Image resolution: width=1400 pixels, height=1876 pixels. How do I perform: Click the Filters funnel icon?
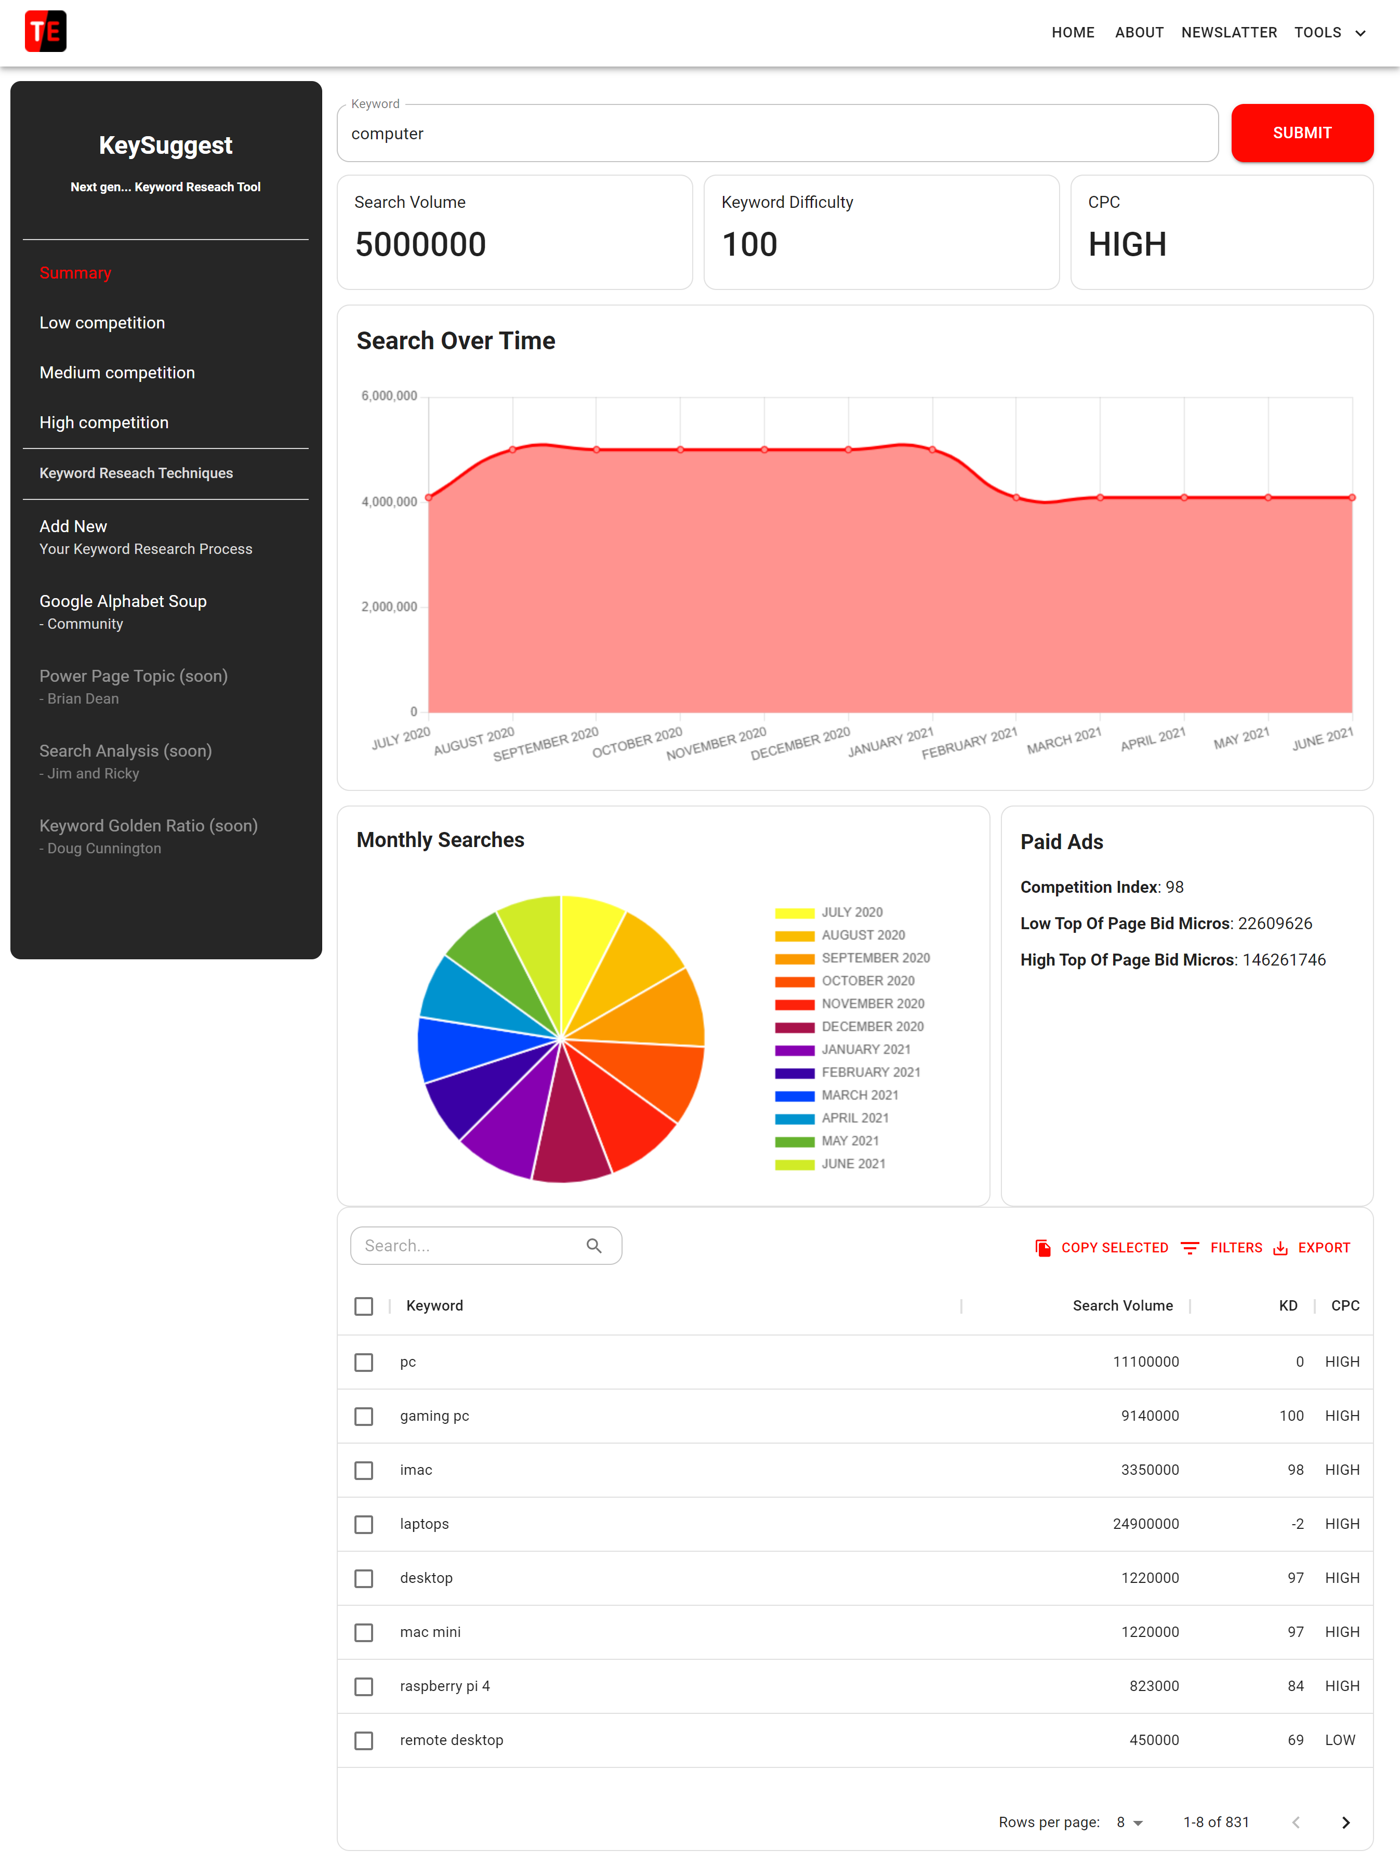(x=1189, y=1247)
